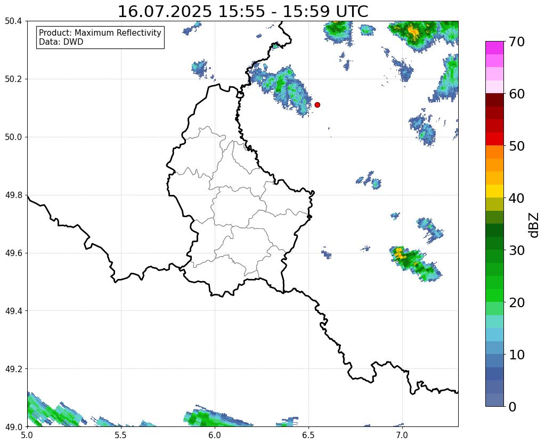Click the 49.4 latitude axis label

(13, 311)
